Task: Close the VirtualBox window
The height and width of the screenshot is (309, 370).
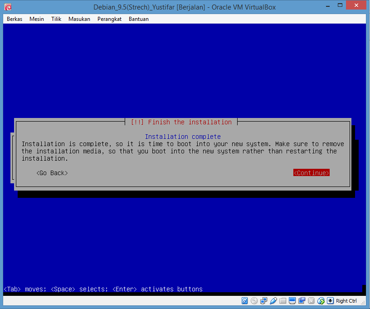Action: (356, 5)
